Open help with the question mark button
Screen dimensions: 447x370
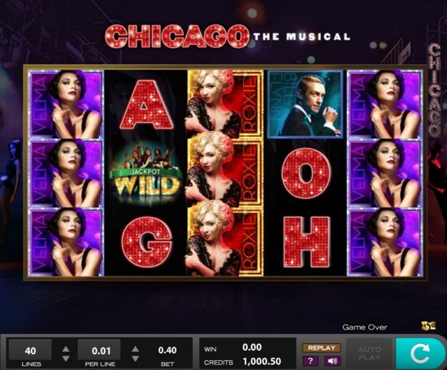tap(310, 361)
